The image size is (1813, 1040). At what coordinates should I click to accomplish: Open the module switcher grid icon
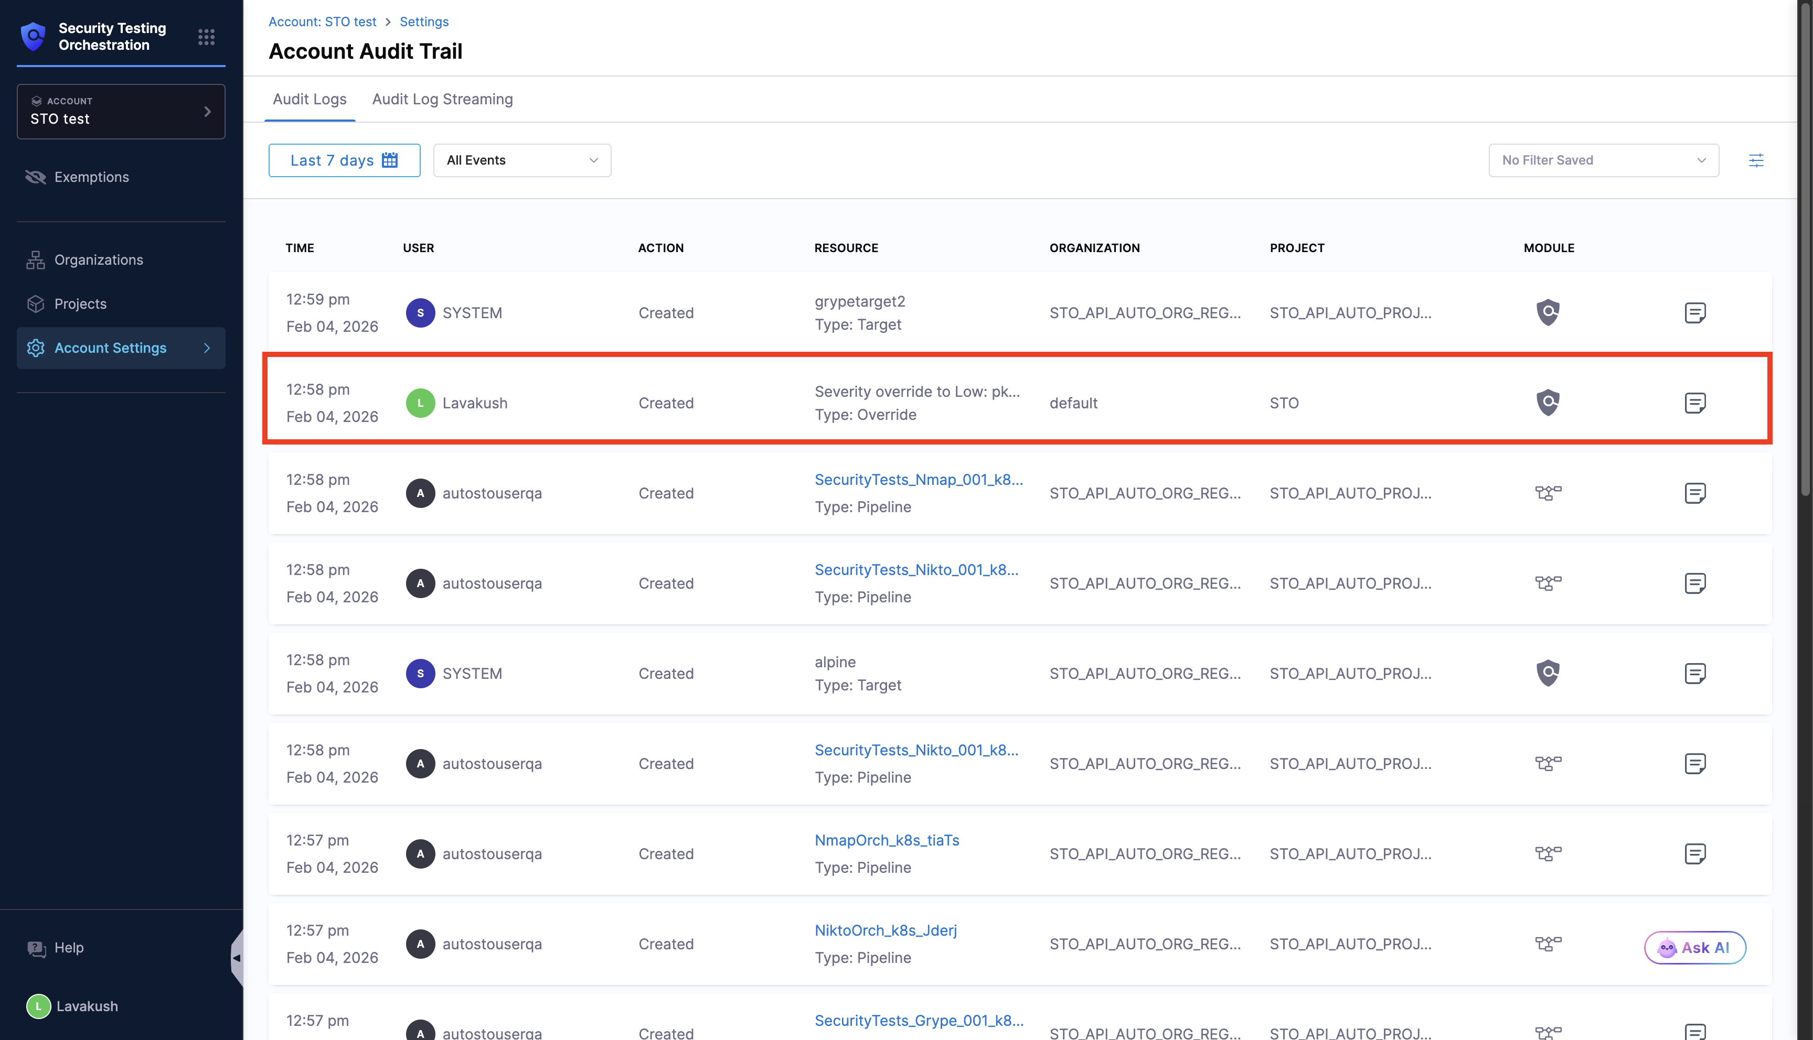click(206, 36)
